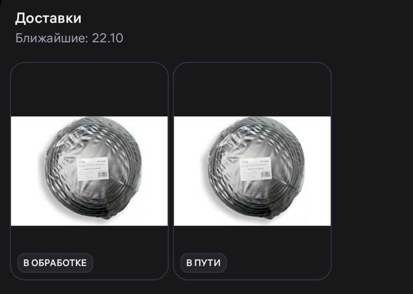View the cable coil image in В ПУТИ card
This screenshot has height=294, width=413.
tap(252, 171)
